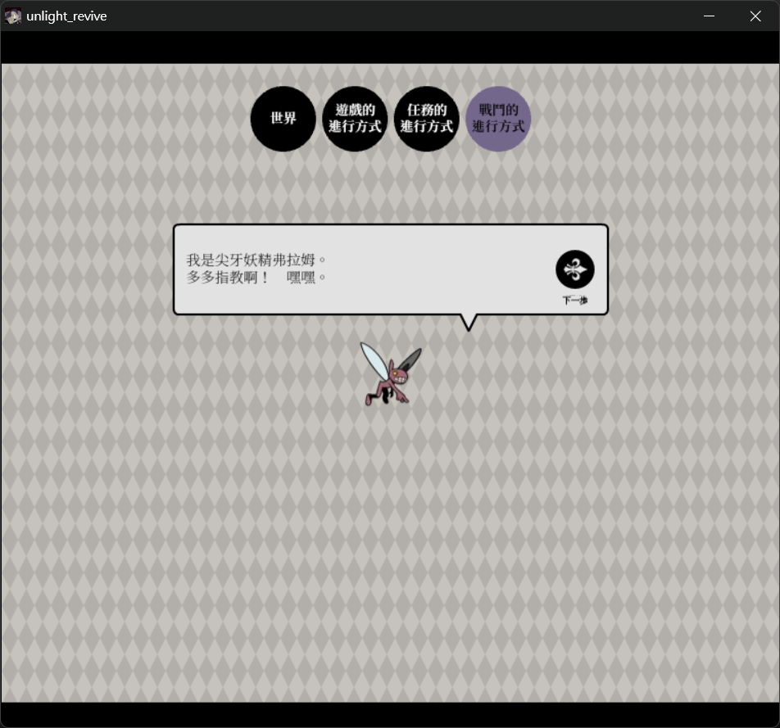This screenshot has width=780, height=728.
Task: Select the 世界 circle button
Action: click(283, 119)
